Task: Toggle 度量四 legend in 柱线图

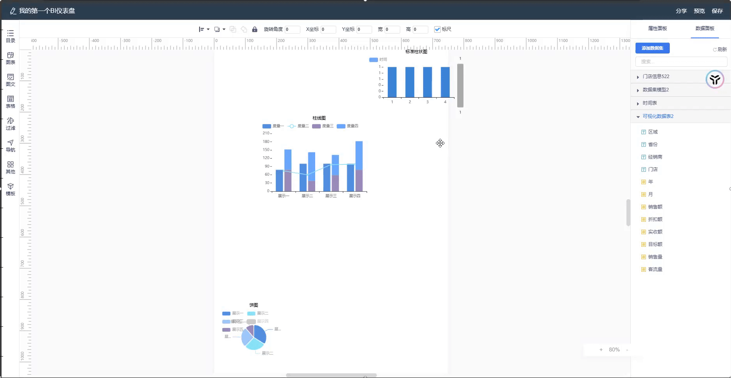Action: tap(348, 126)
